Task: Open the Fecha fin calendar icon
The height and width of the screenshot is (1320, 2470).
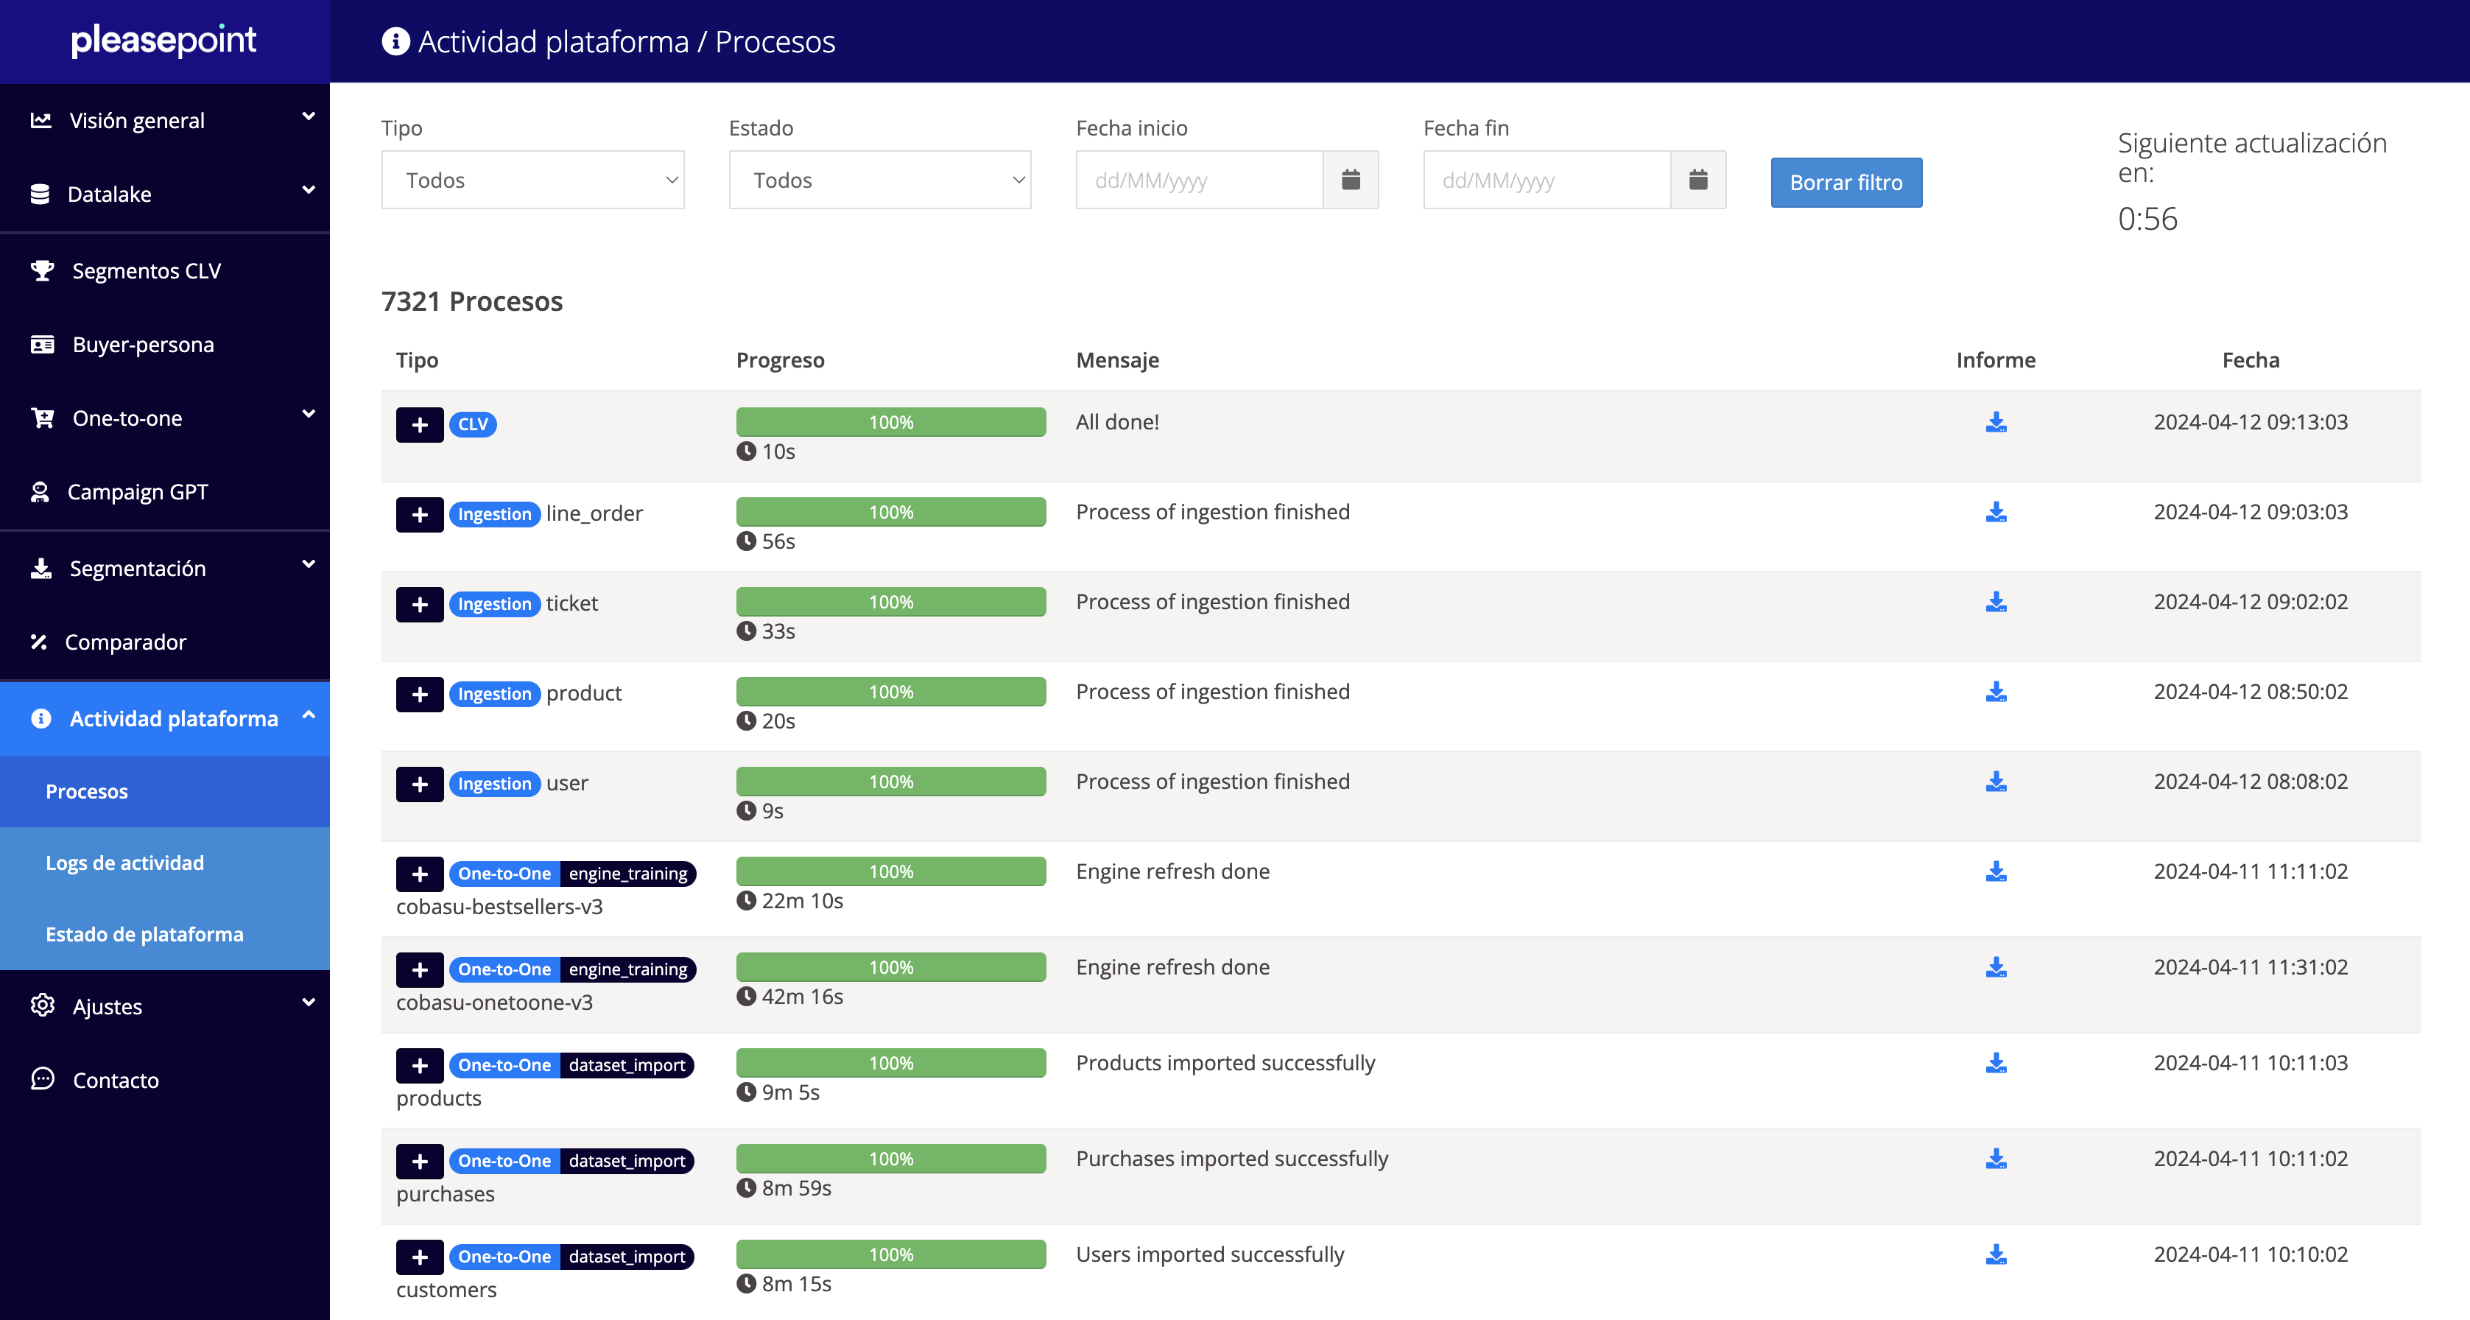Action: click(x=1697, y=180)
